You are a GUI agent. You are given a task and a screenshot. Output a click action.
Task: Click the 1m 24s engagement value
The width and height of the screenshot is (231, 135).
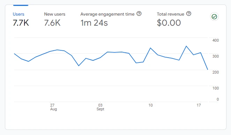[94, 23]
